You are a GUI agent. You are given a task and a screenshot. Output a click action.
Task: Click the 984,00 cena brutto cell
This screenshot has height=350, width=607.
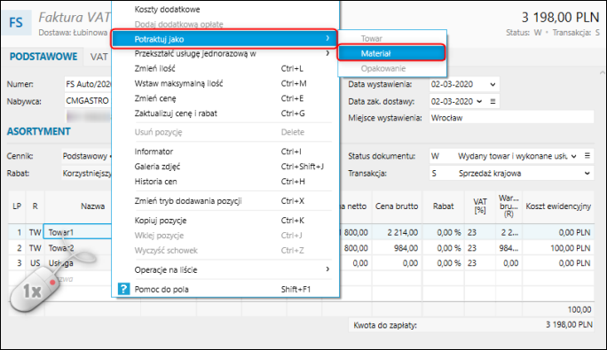click(x=398, y=248)
